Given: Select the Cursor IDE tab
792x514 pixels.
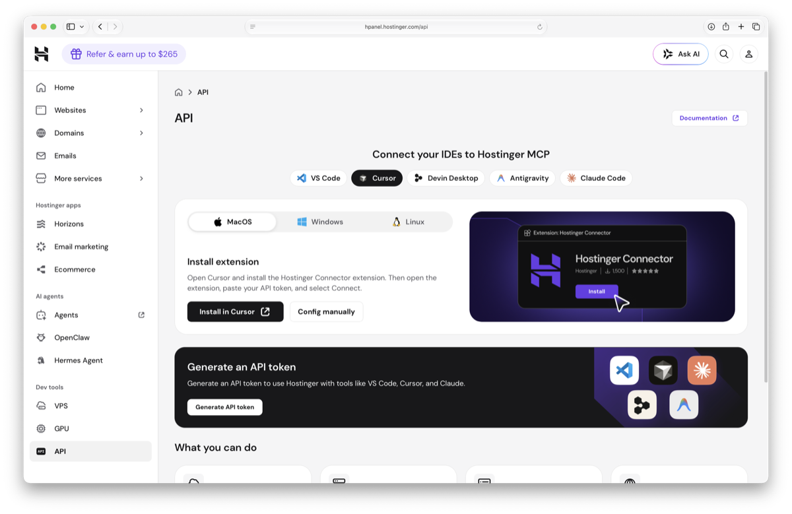Looking at the screenshot, I should (377, 178).
